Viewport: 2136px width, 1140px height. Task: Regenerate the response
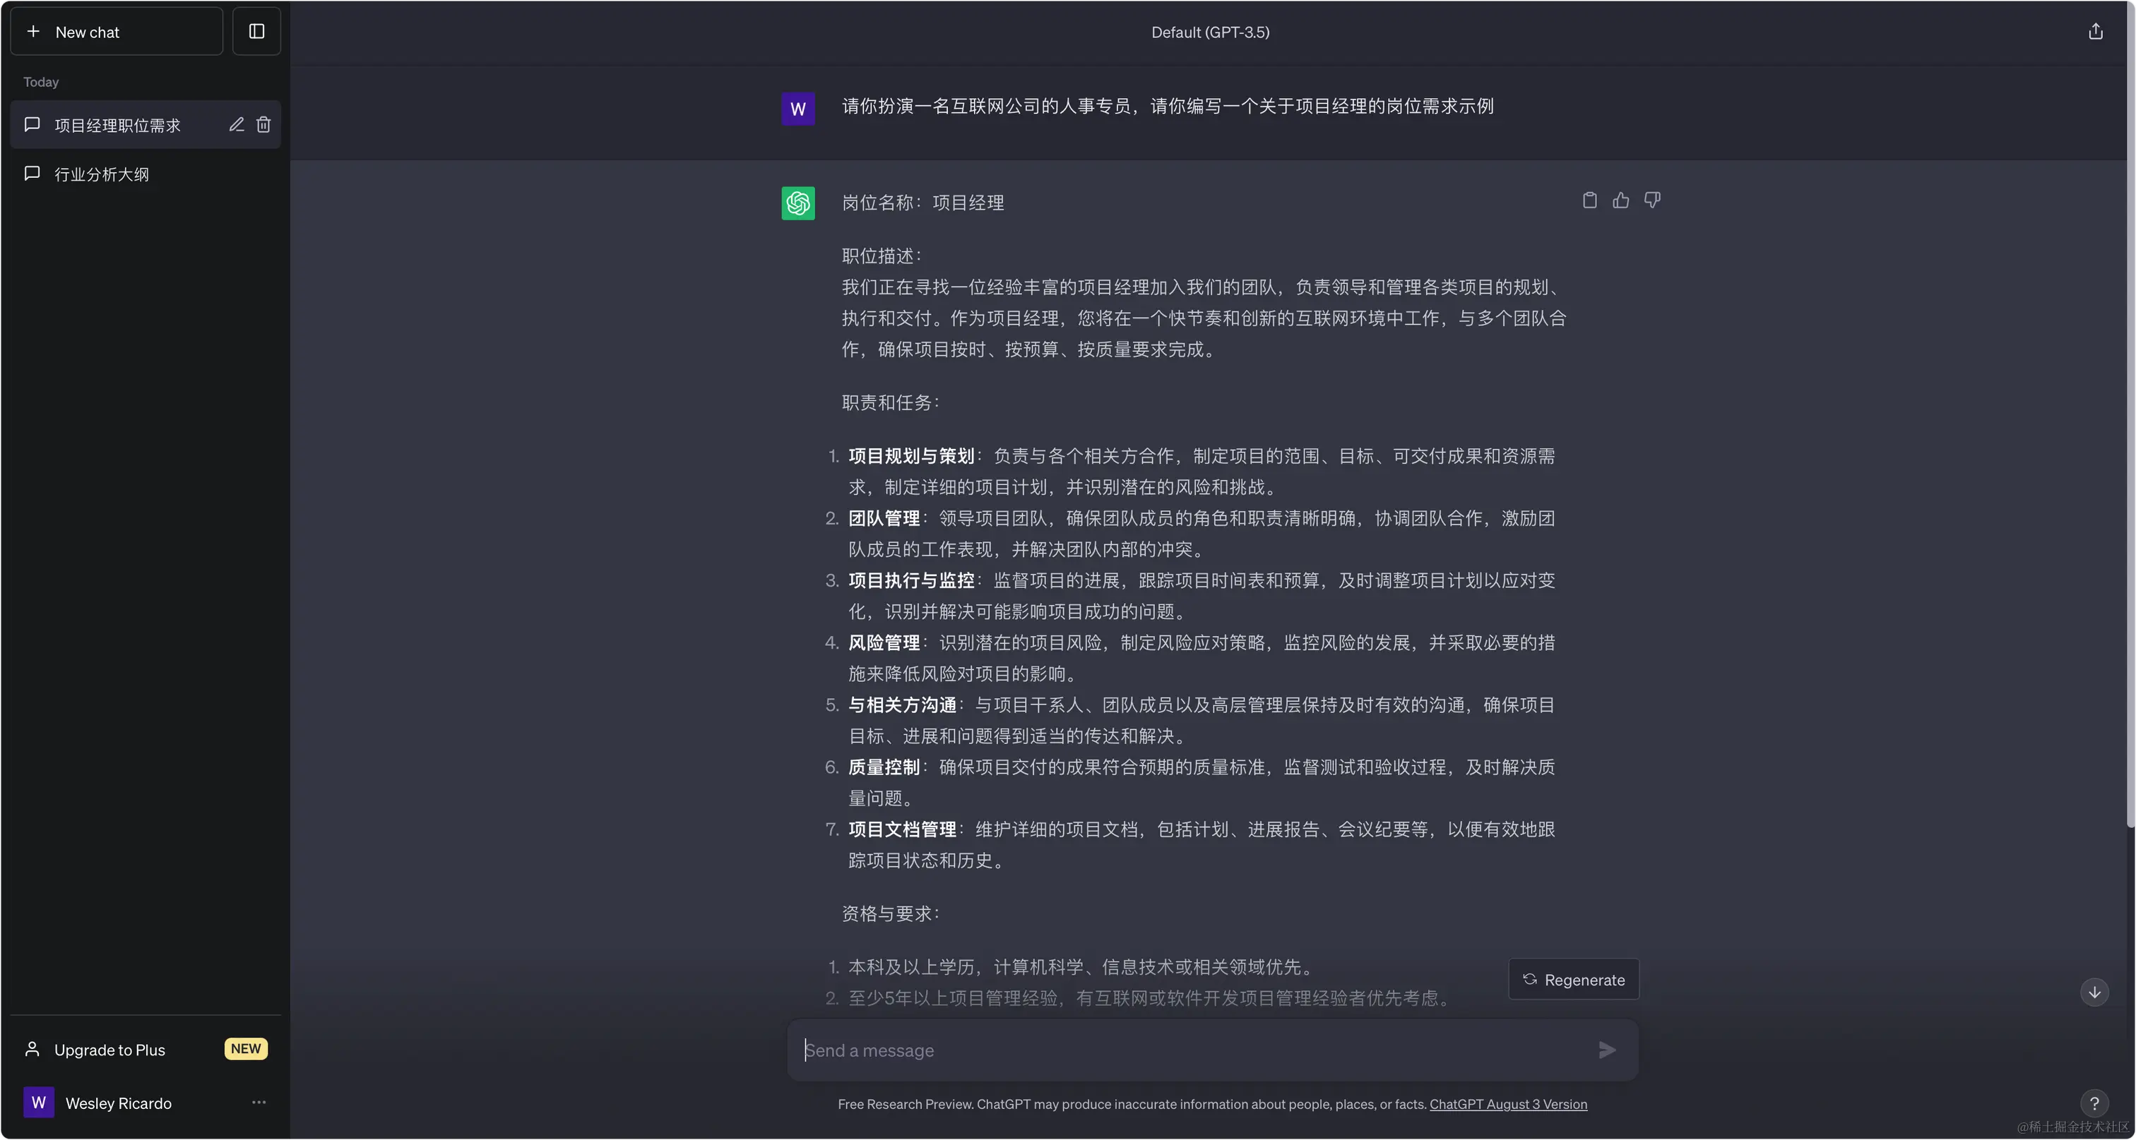(1573, 978)
